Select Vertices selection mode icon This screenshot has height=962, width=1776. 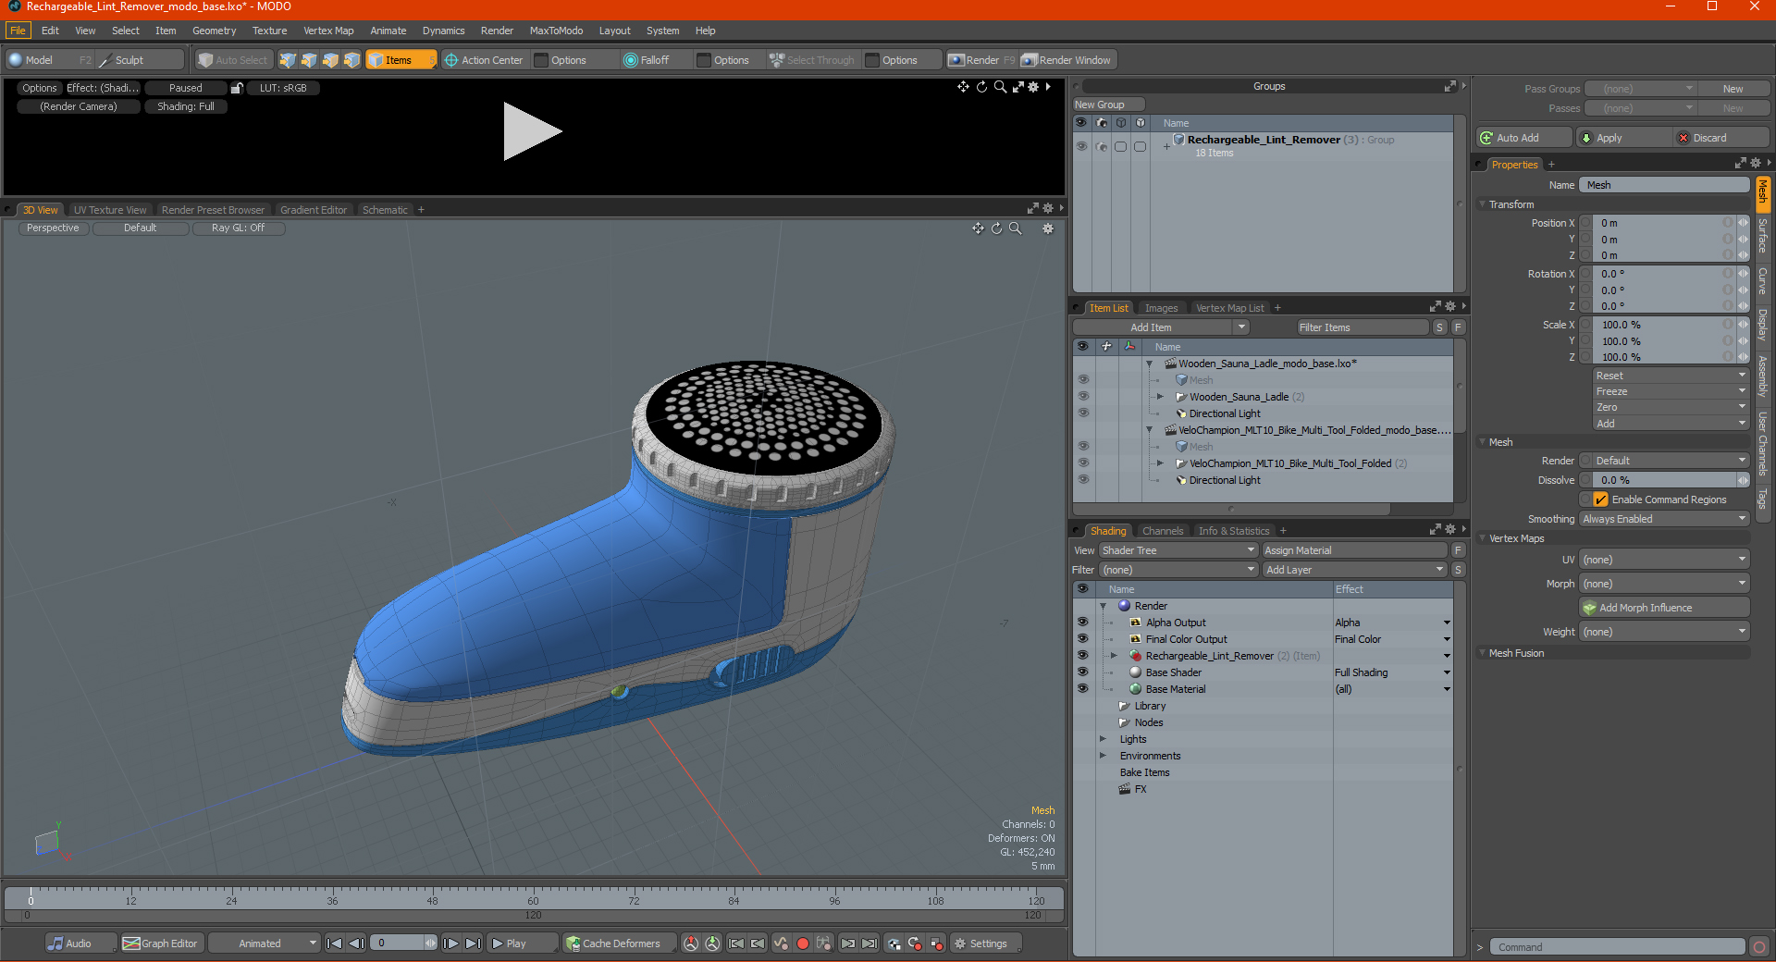[x=288, y=60]
